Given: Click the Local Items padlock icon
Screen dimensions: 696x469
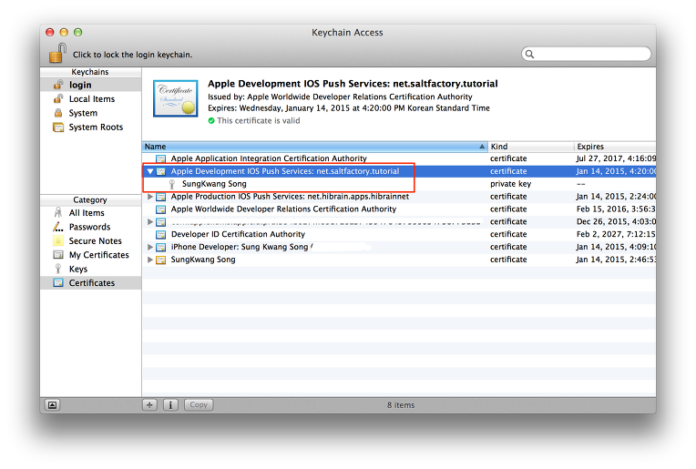Looking at the screenshot, I should [x=58, y=98].
